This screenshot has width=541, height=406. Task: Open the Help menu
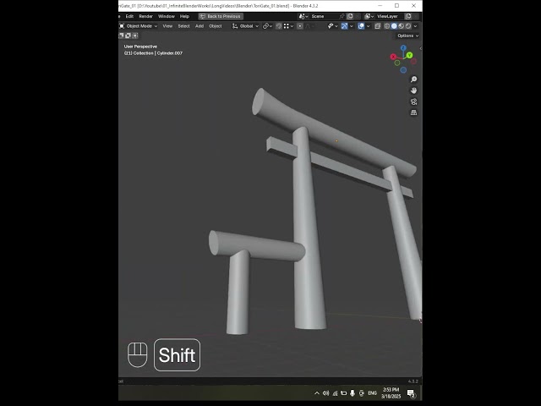click(184, 16)
